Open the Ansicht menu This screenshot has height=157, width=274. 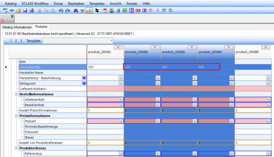click(x=115, y=3)
